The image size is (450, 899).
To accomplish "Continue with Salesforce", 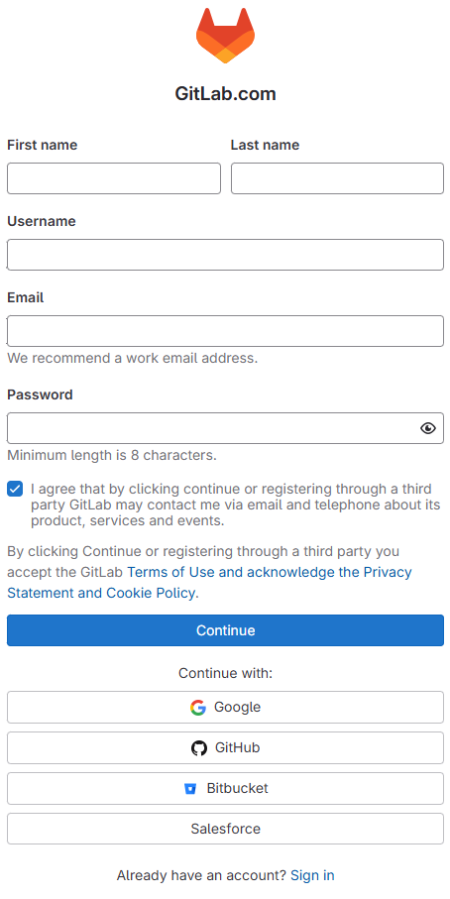I will coord(225,829).
